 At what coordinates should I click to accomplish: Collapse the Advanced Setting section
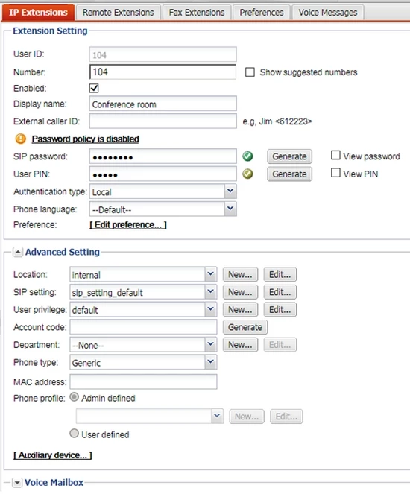click(18, 252)
